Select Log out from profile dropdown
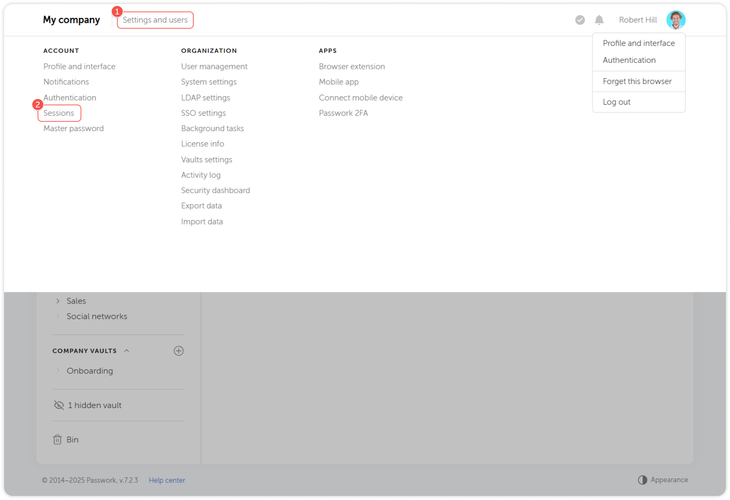 click(616, 102)
